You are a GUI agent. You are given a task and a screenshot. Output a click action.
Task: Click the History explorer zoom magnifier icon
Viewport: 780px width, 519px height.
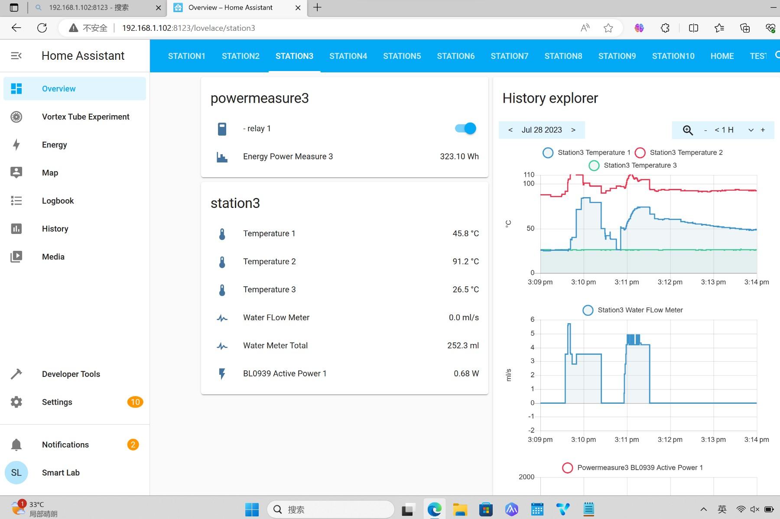click(688, 130)
